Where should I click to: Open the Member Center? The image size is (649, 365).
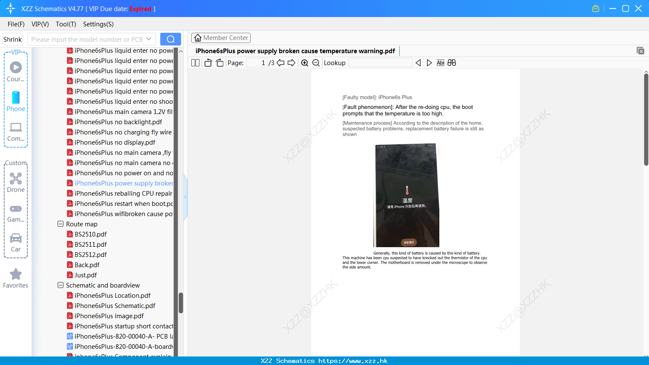tap(221, 38)
